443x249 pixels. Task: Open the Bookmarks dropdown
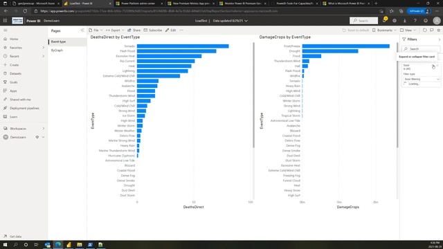coord(384,30)
